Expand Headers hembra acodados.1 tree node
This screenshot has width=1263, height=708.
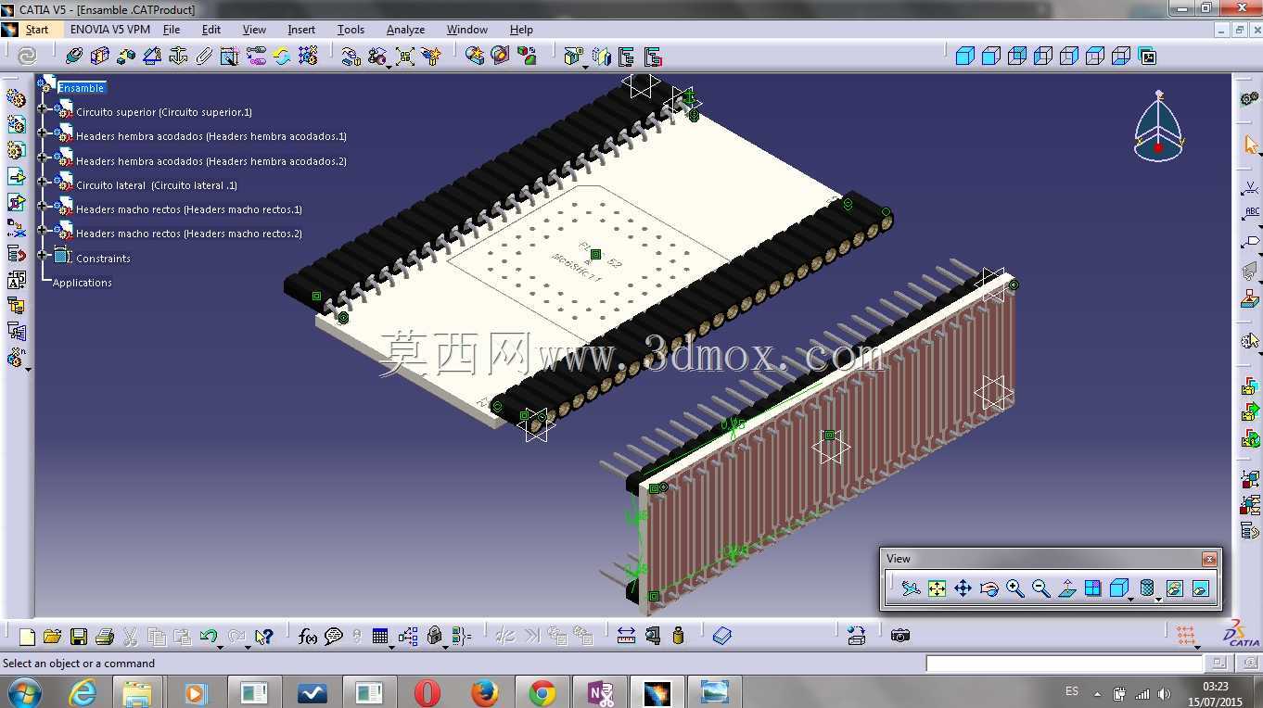tap(42, 133)
